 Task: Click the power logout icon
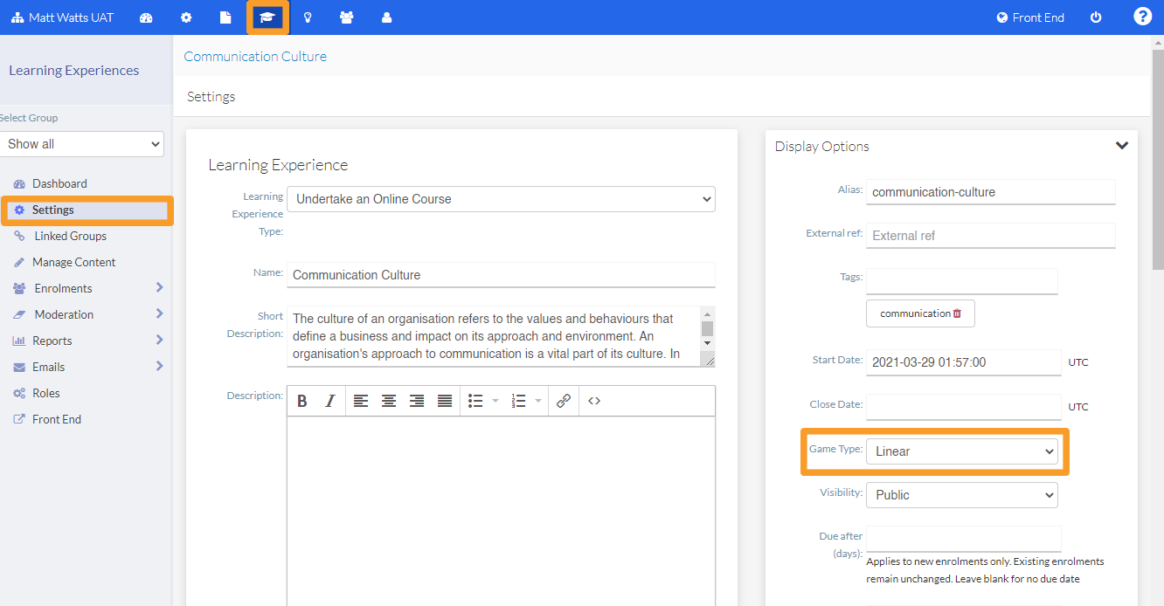(1096, 17)
